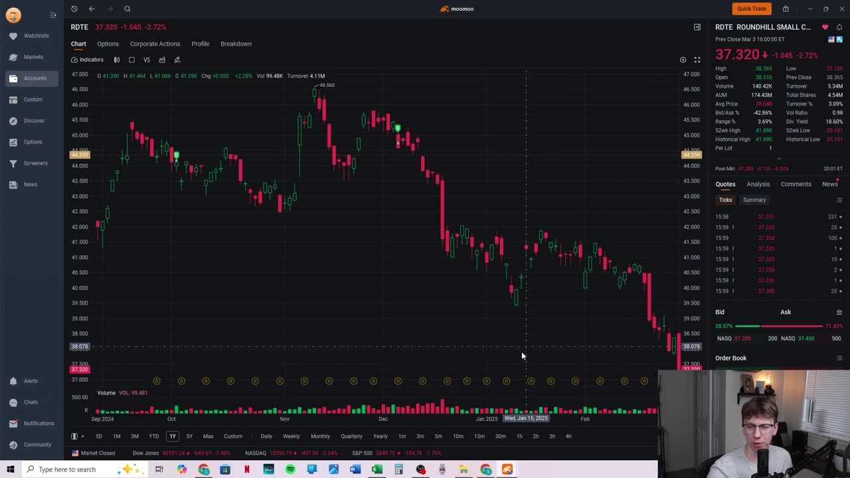This screenshot has width=850, height=478.
Task: Select the 30m interval
Action: [x=500, y=436]
